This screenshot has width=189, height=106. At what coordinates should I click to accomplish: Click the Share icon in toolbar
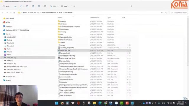point(39,6)
